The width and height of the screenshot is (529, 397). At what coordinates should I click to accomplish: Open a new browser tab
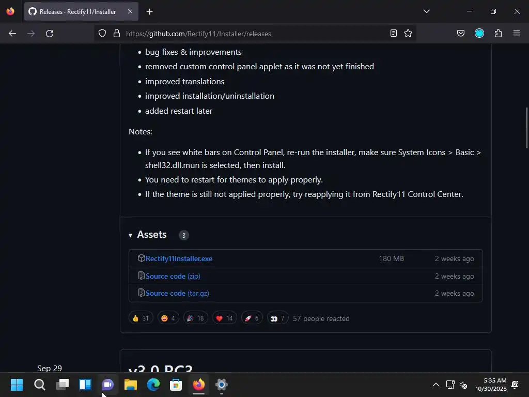(149, 12)
